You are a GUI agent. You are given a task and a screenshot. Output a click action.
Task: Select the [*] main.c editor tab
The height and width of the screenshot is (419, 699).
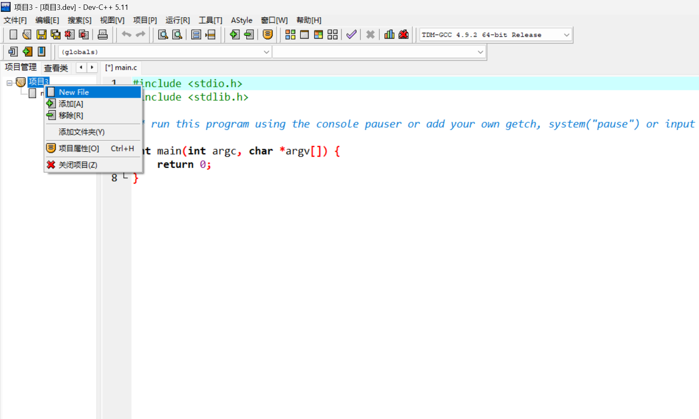121,67
